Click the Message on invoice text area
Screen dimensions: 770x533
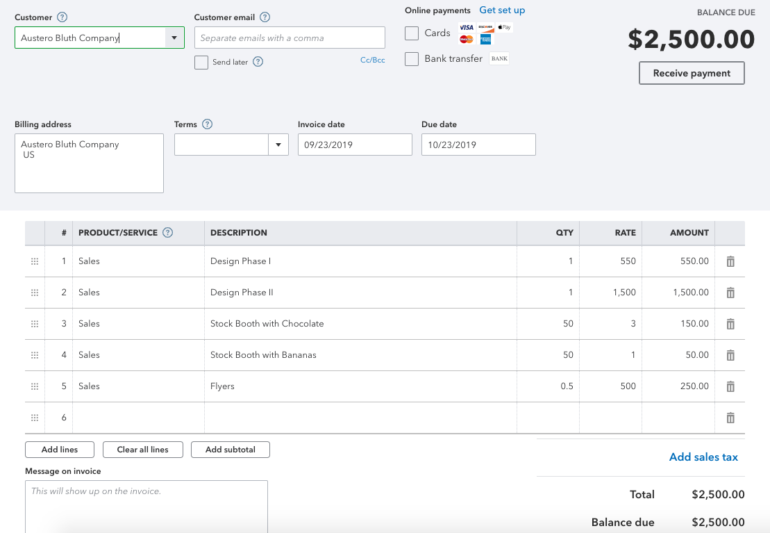pyautogui.click(x=147, y=507)
